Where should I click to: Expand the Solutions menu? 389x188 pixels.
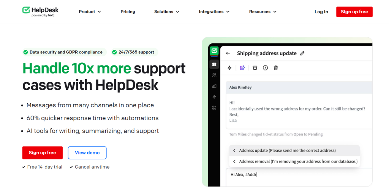click(167, 12)
